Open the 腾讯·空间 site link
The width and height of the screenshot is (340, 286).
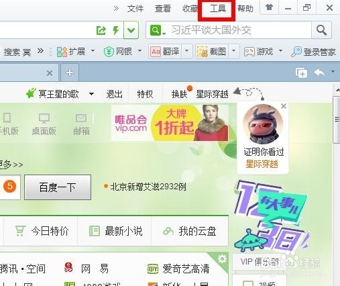[x=23, y=269]
